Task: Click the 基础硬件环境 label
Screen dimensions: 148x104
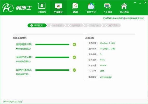Action: coord(24,44)
